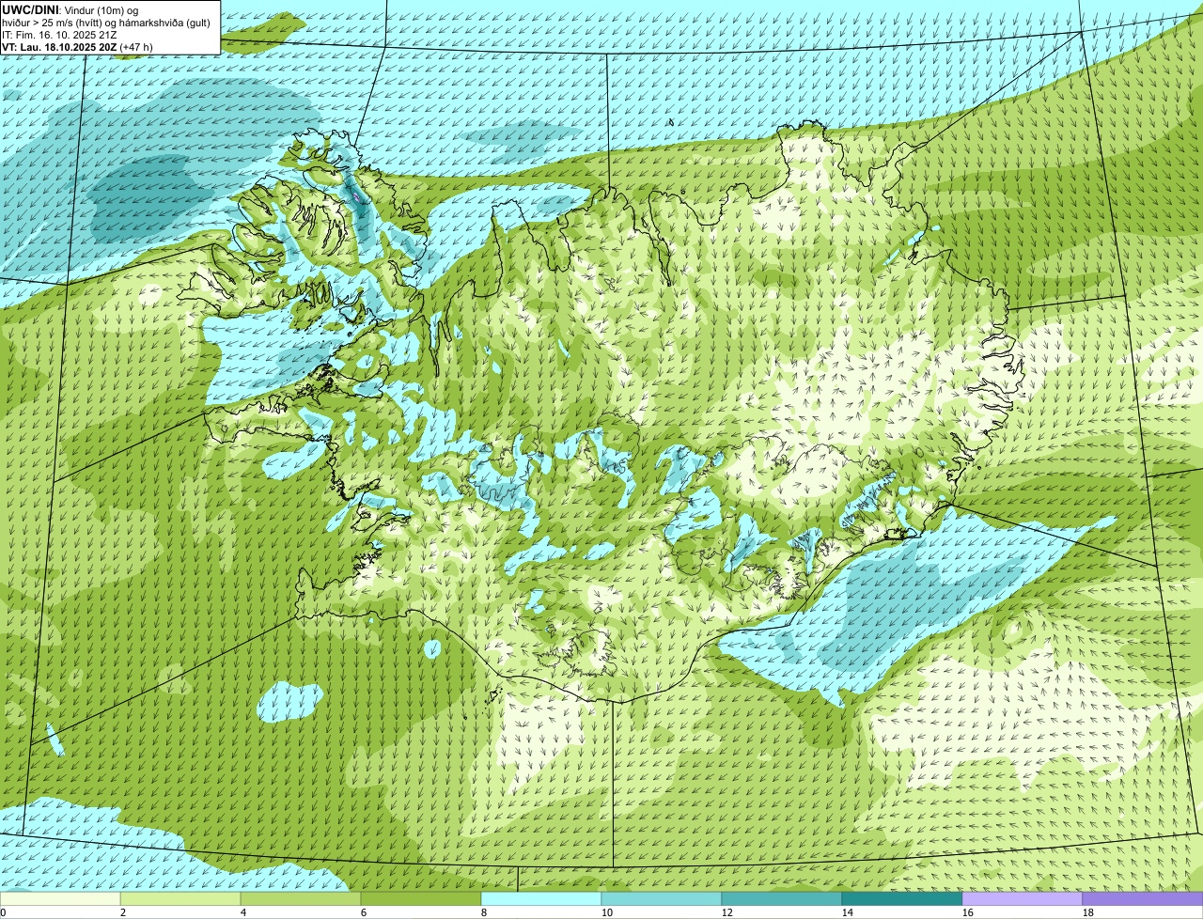Viewport: 1203px width, 919px height.
Task: Click the 14–16 m/s dark teal legend swatch
Action: point(902,899)
